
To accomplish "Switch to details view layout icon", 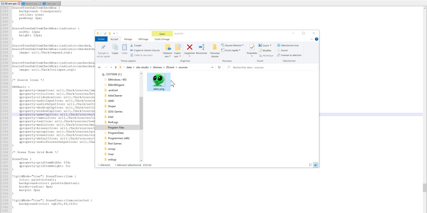I will coord(311,165).
